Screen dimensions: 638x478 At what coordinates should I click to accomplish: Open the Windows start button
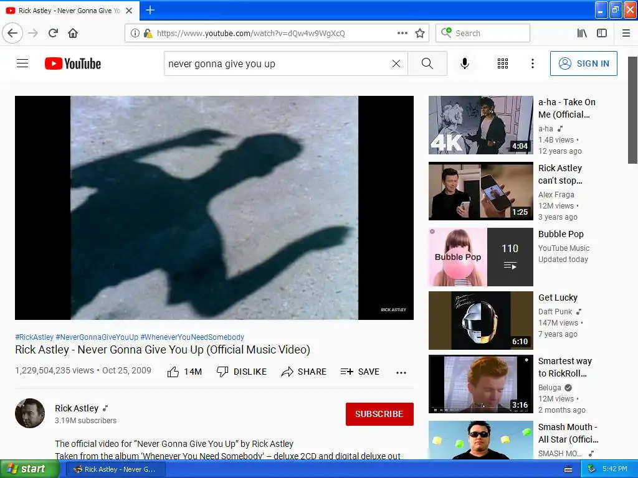[x=30, y=469]
